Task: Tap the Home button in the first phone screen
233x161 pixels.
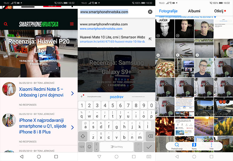Action: pos(39,156)
